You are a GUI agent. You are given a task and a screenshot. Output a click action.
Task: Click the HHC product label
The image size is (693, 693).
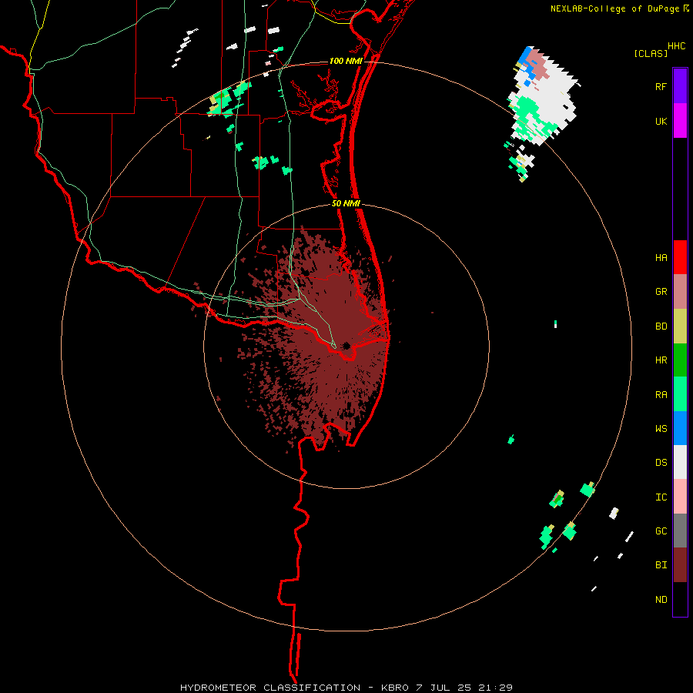(677, 46)
